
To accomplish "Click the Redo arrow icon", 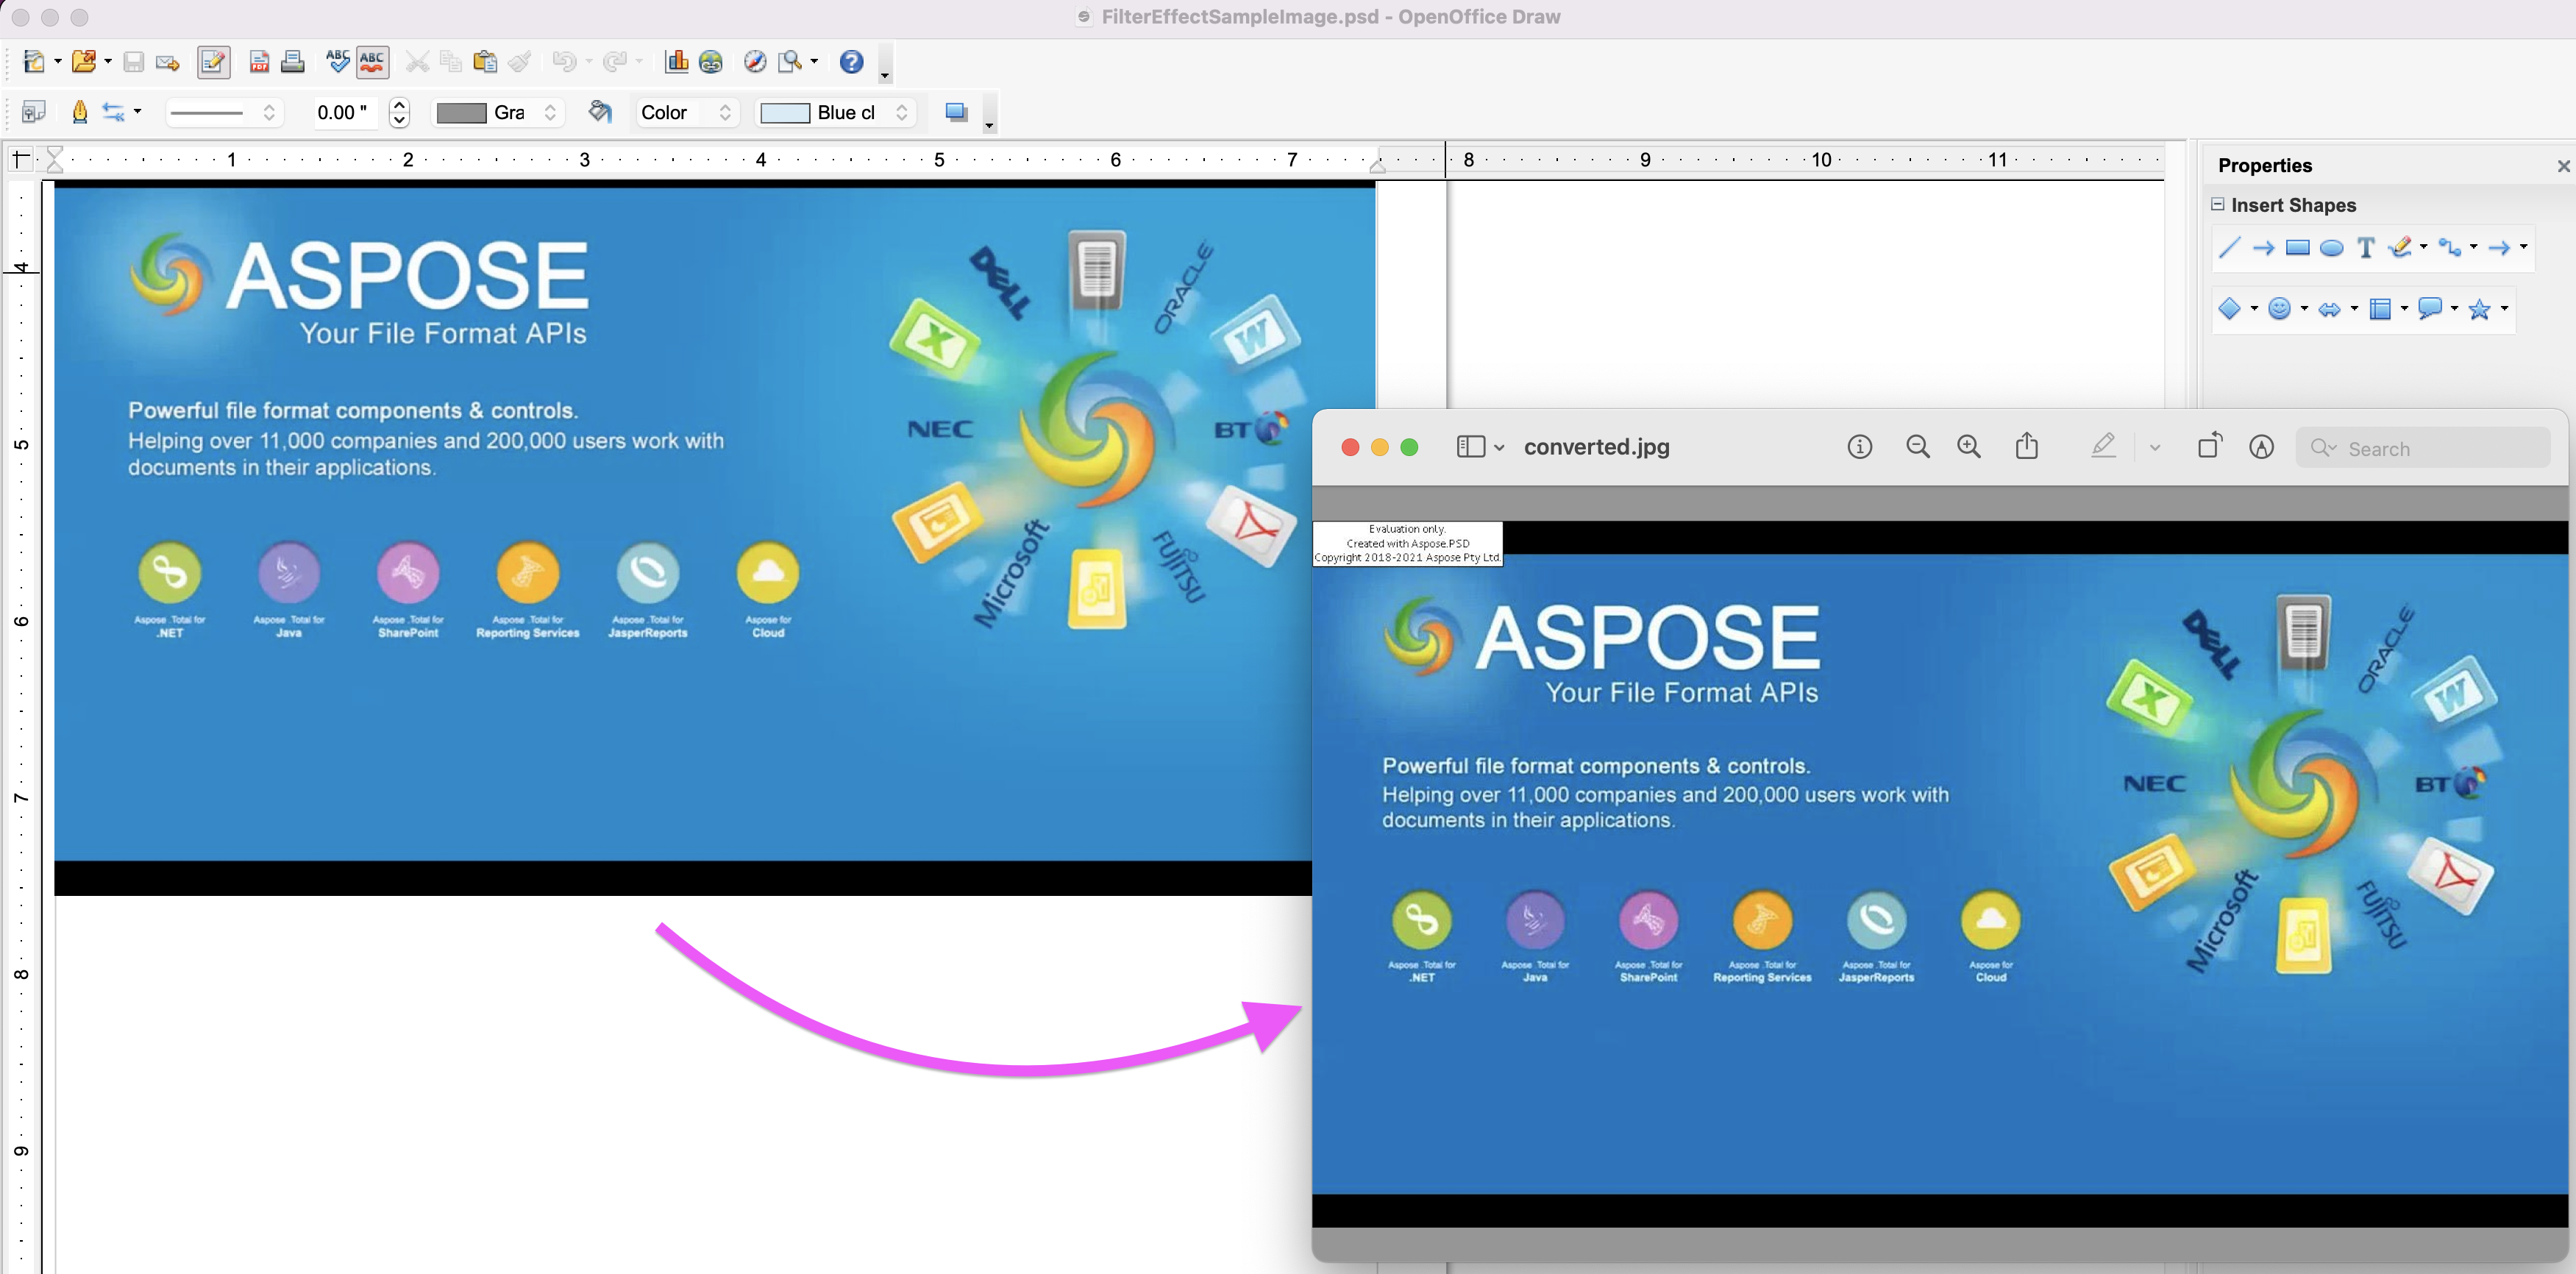I will [615, 62].
